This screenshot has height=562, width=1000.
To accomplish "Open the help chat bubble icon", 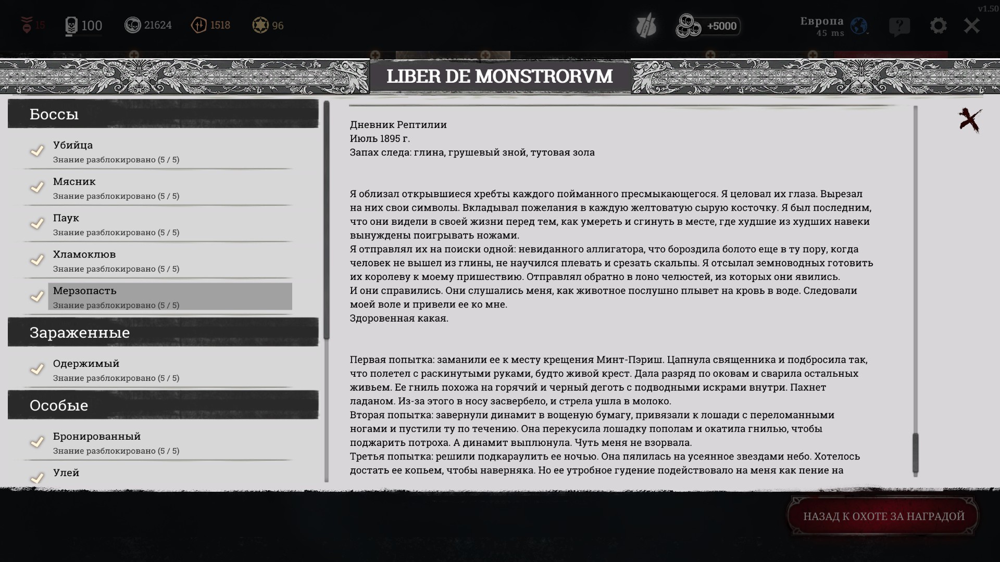I will 899,26.
